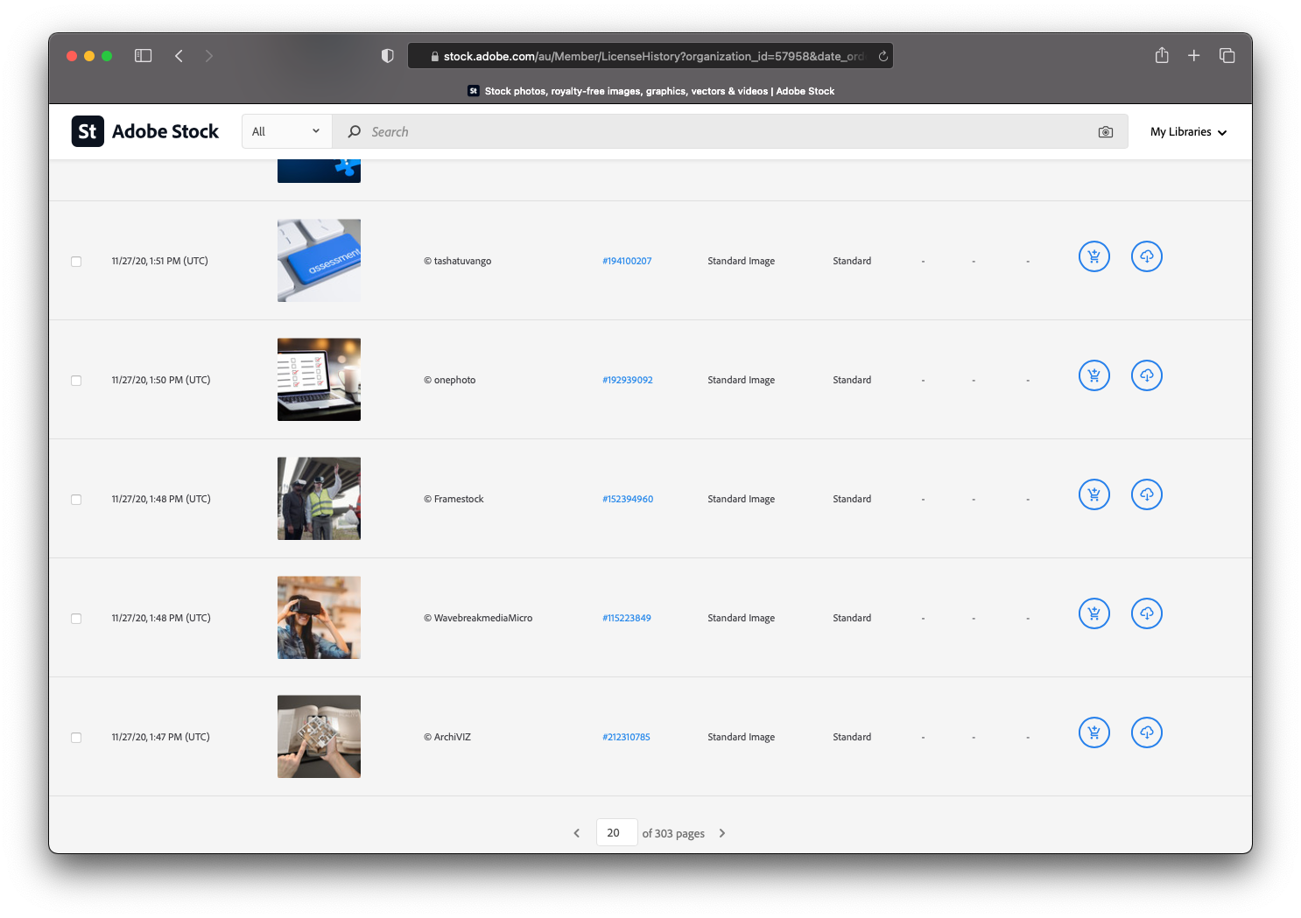Click the camera visual search icon
Screen dimensions: 1301x918
1105,132
